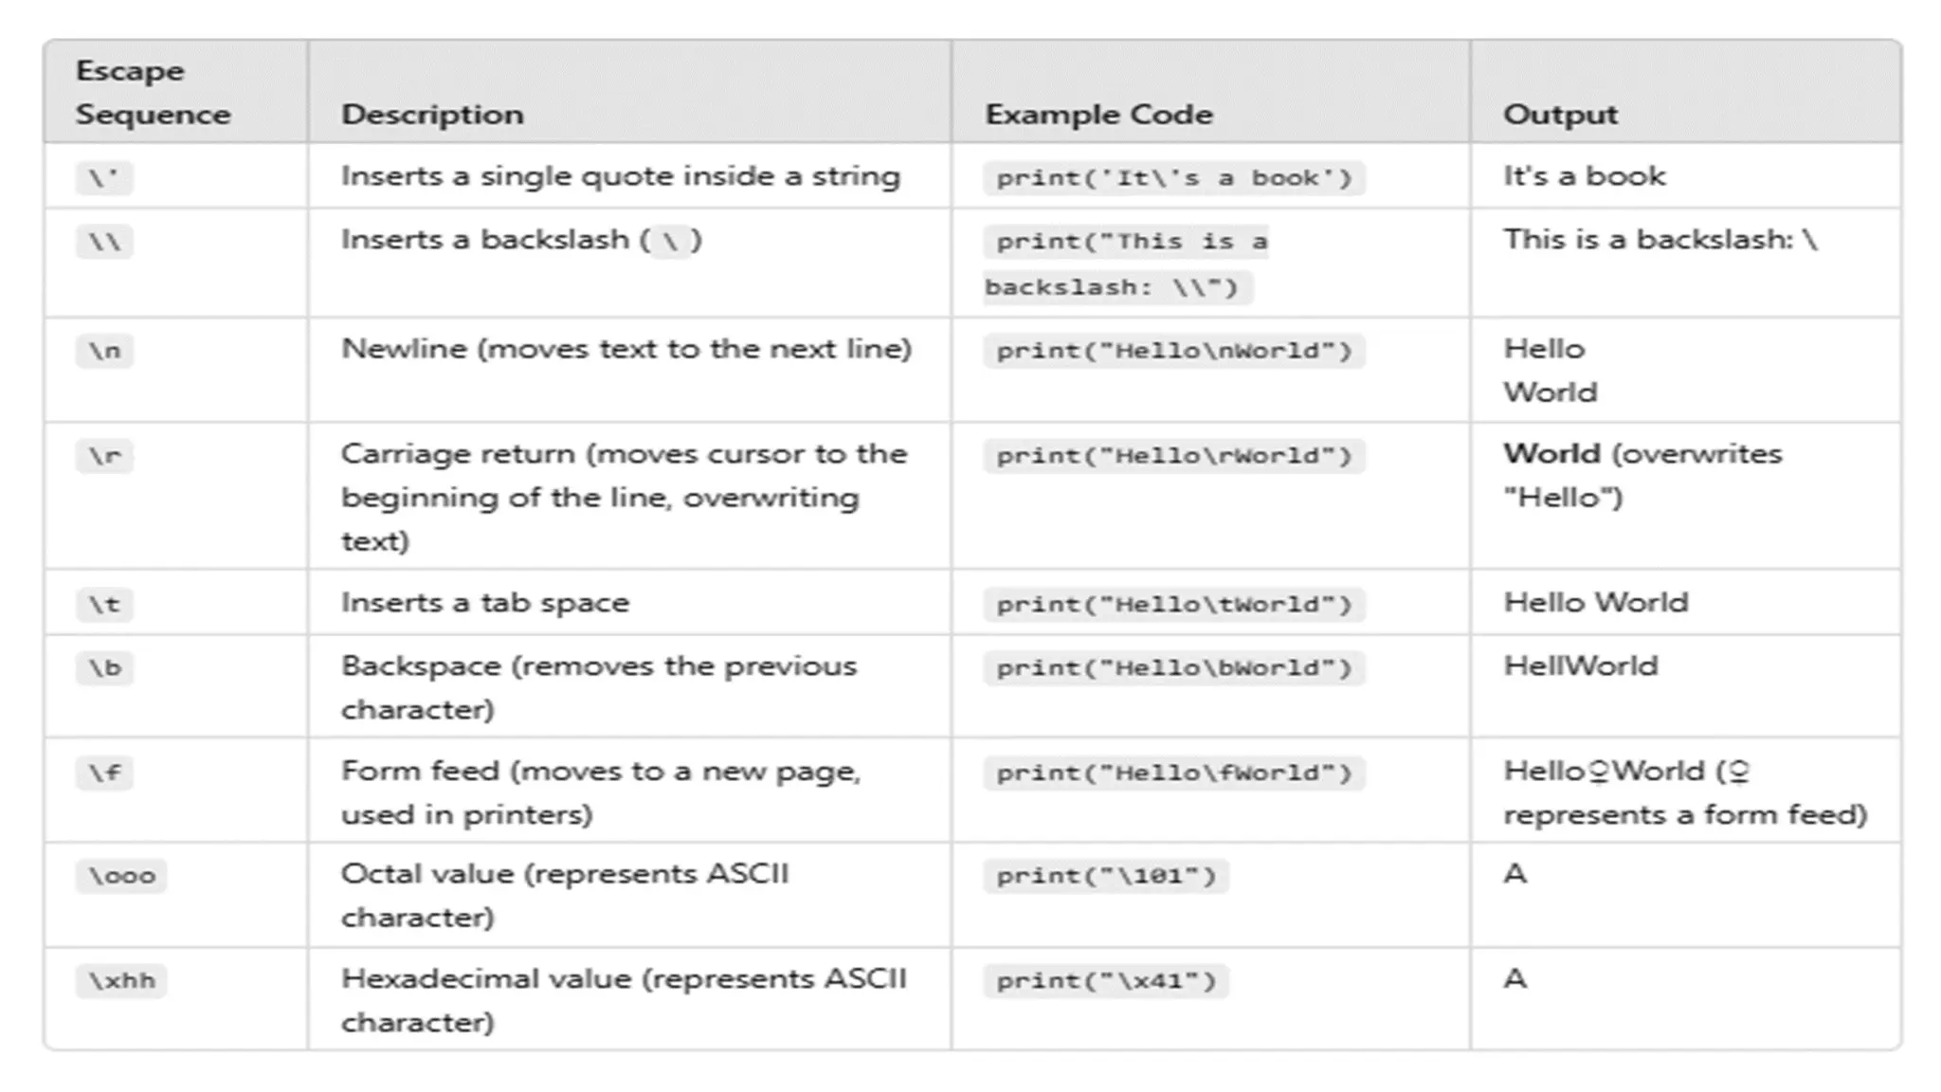Click the print('It\'s a book') code example
Screen dimensions: 1941x1092
tap(1173, 178)
